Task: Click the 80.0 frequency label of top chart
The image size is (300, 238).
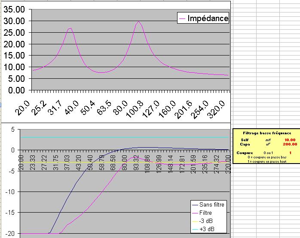Action: coord(120,108)
